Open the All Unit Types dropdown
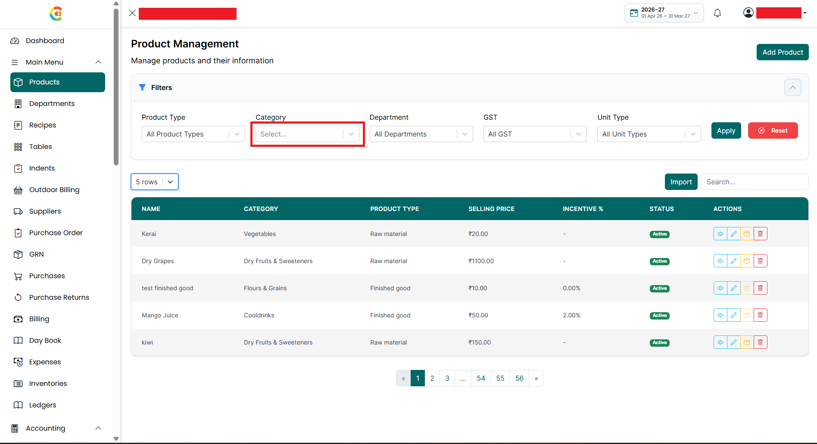This screenshot has height=444, width=817. point(649,134)
